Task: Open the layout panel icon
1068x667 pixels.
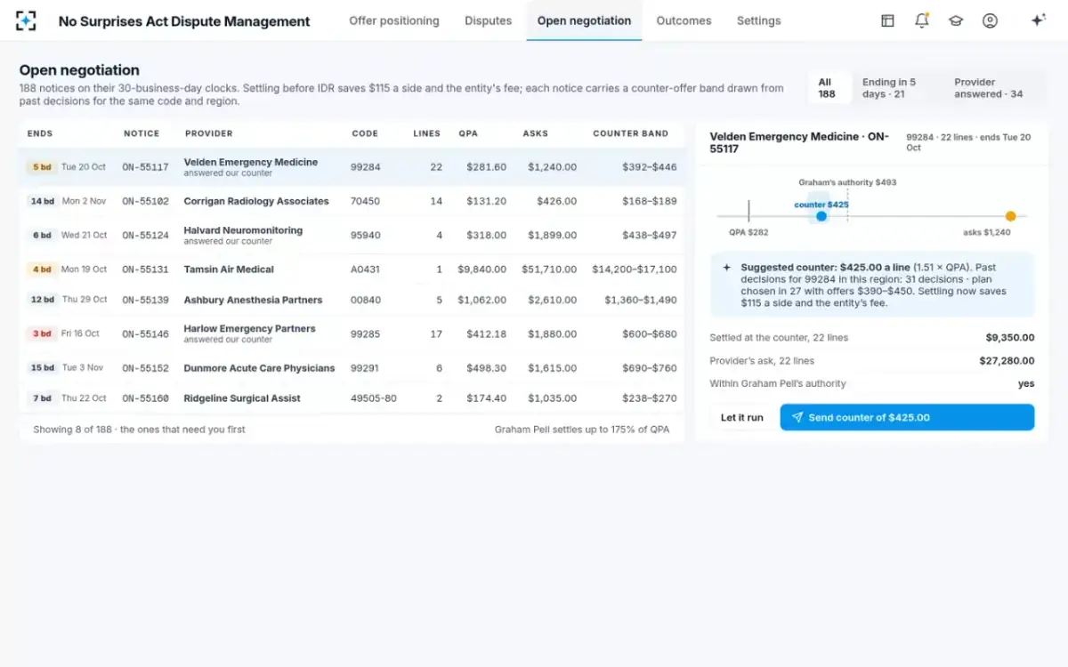Action: pyautogui.click(x=887, y=20)
